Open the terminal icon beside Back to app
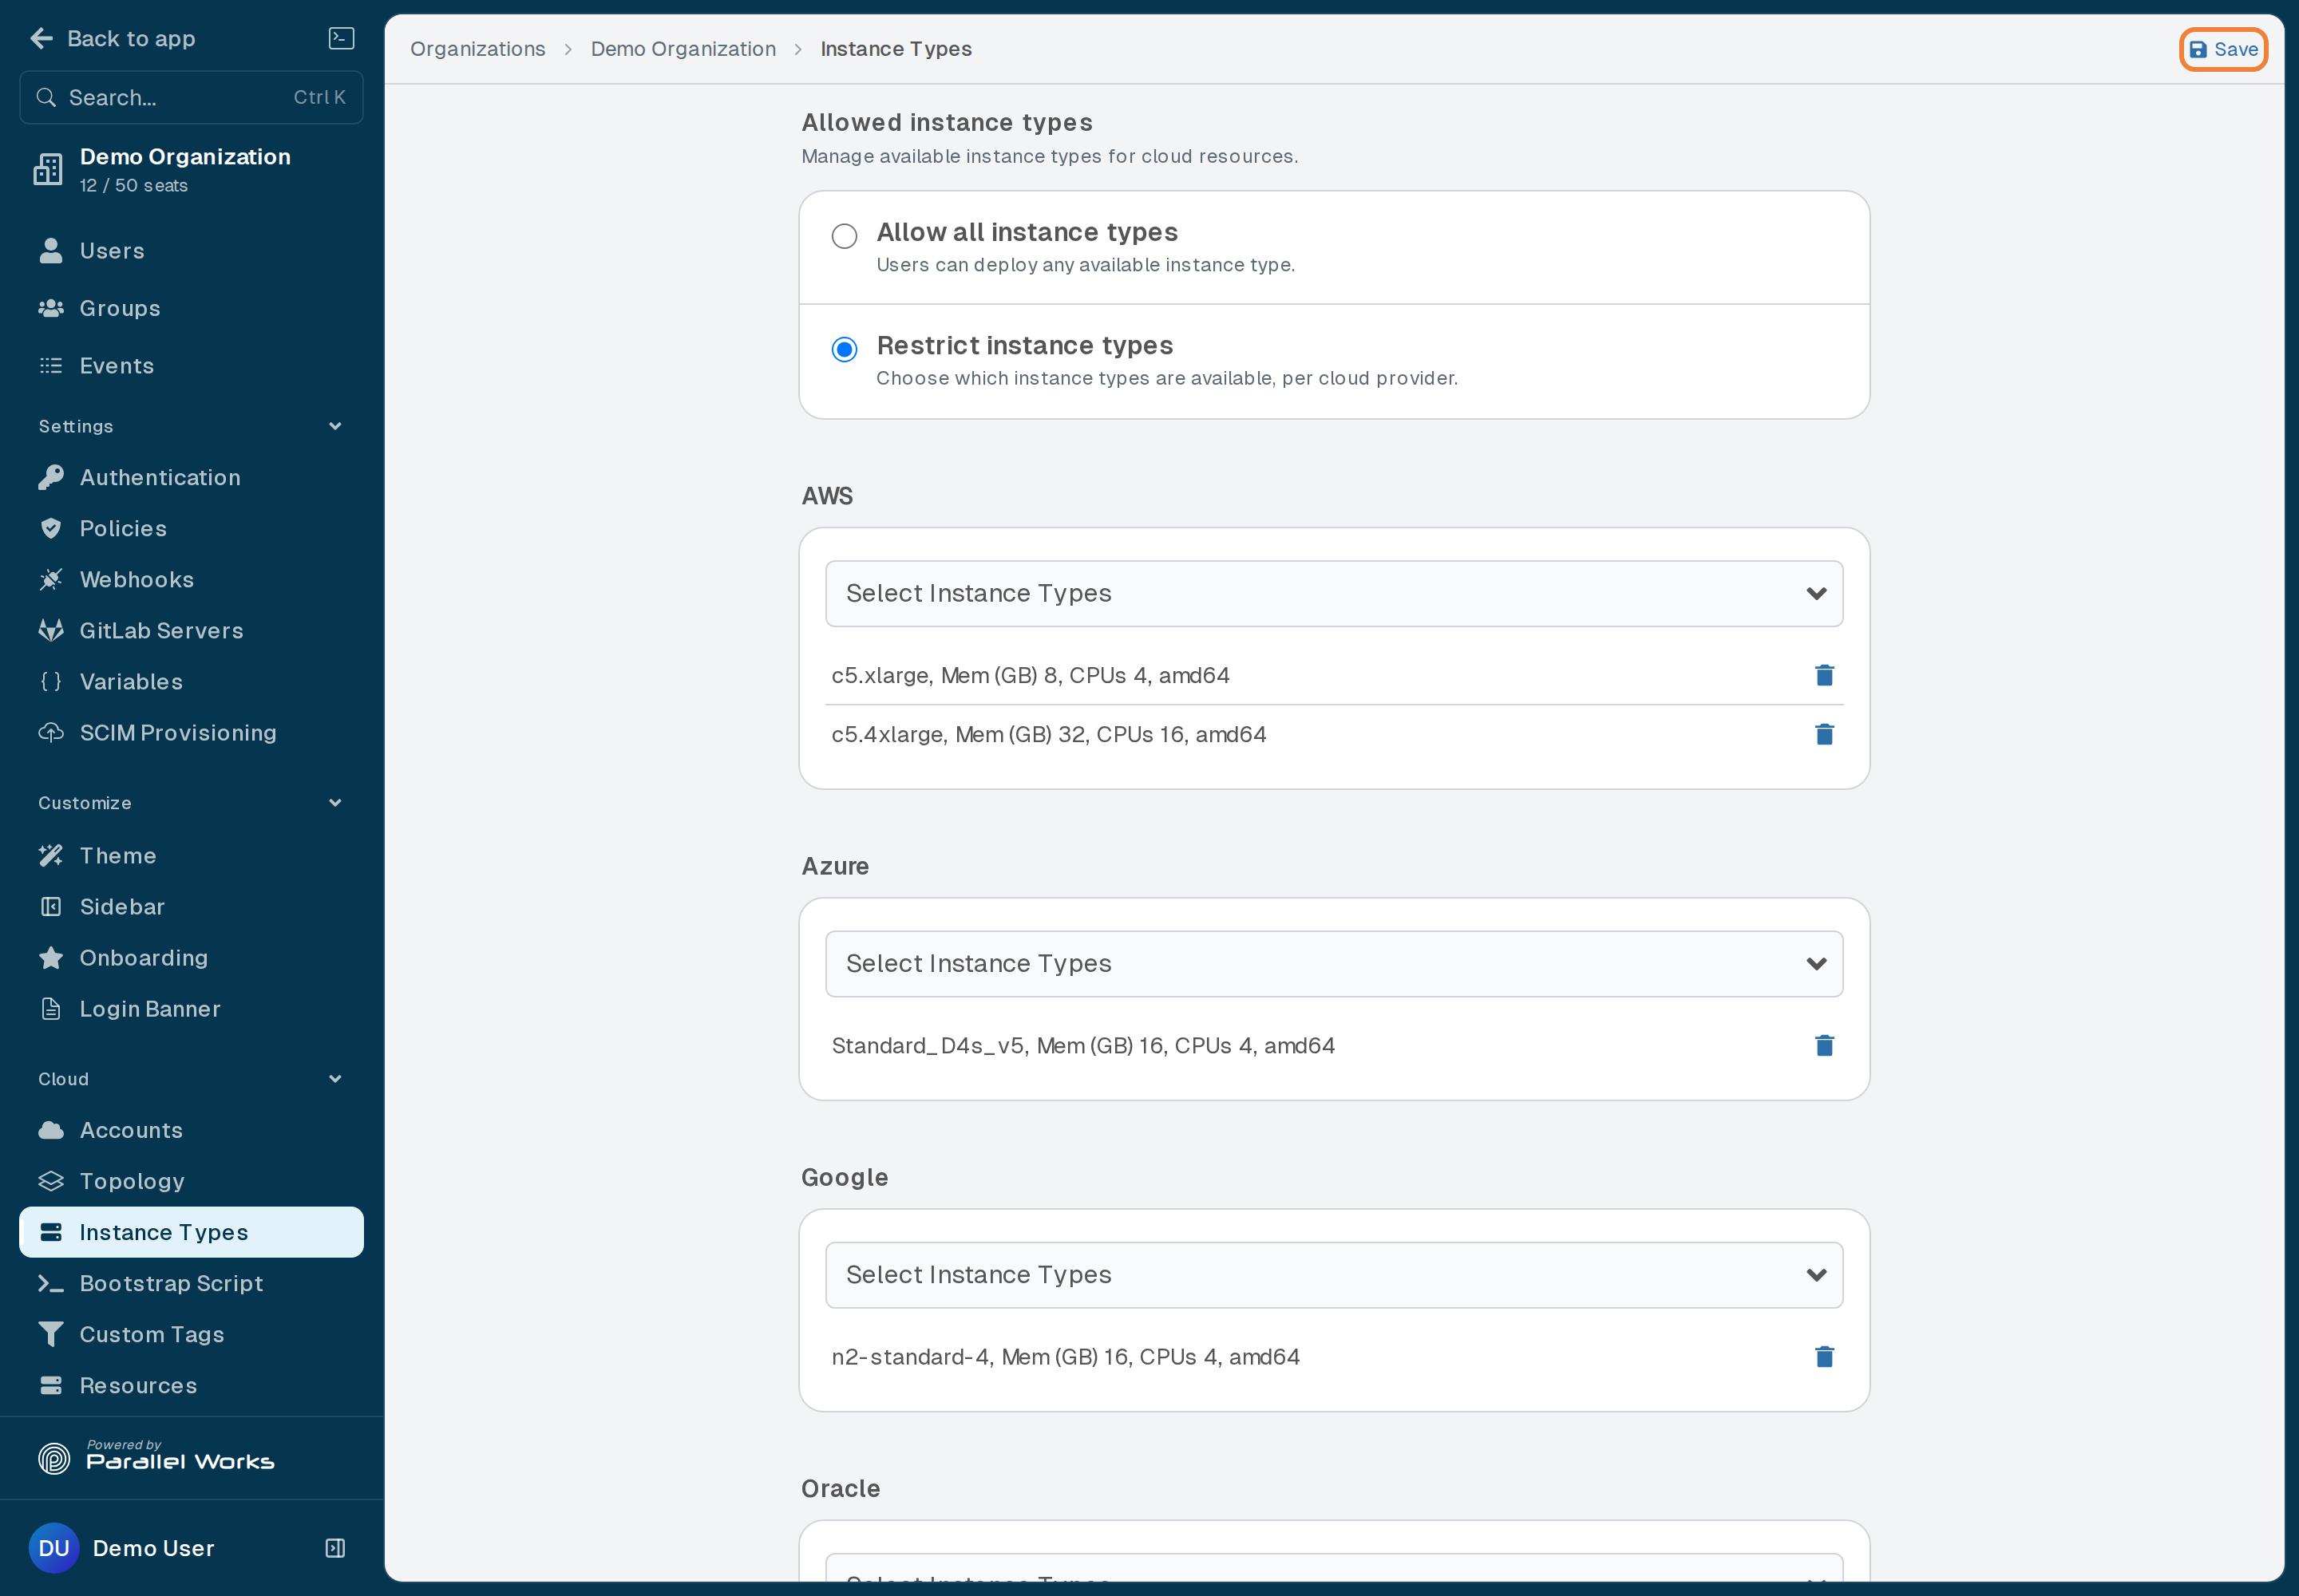 tap(341, 38)
